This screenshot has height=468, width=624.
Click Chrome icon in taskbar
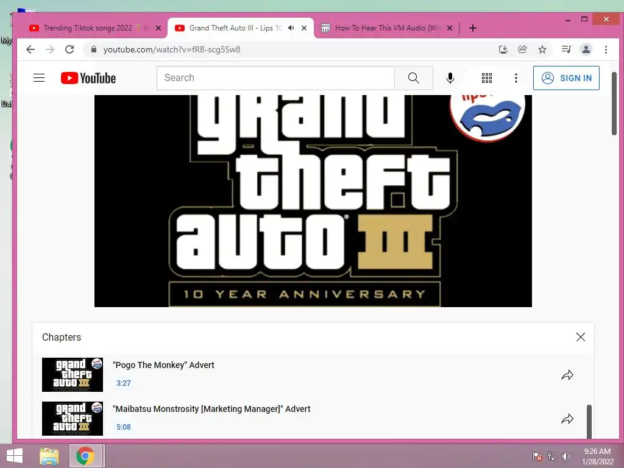click(x=85, y=456)
